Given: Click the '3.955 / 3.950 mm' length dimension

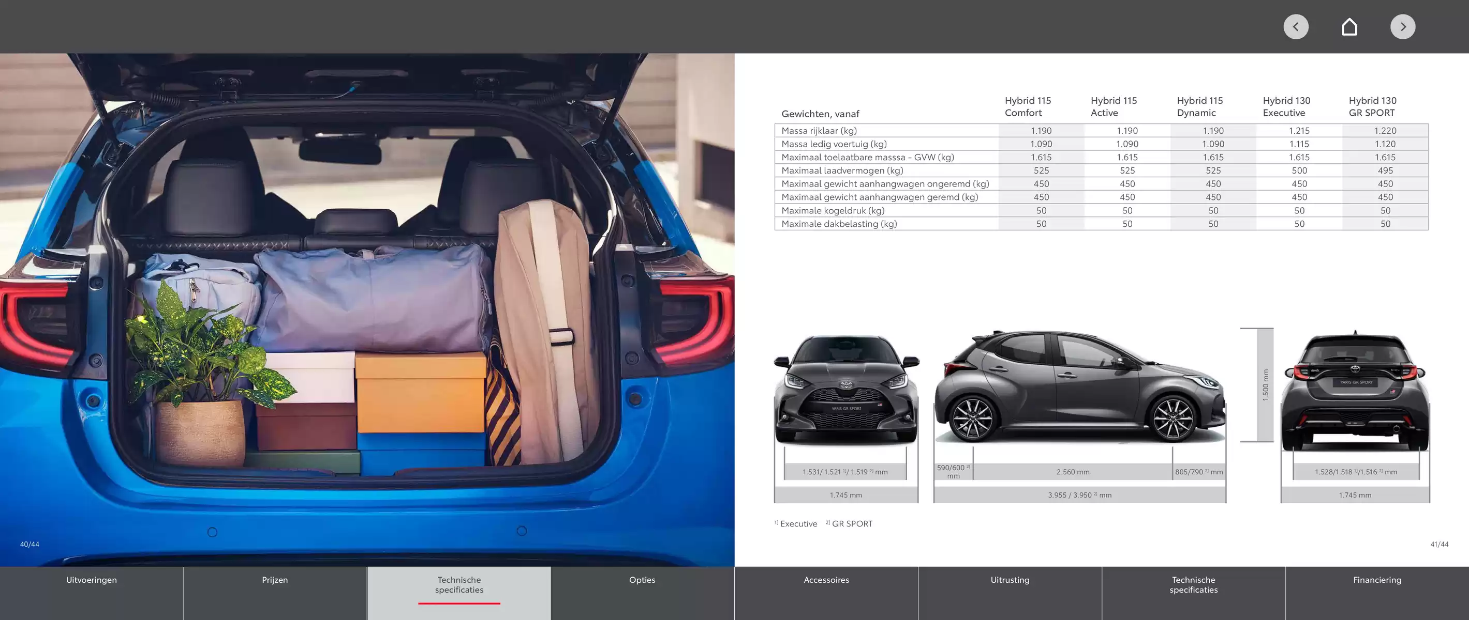Looking at the screenshot, I should click(x=1079, y=495).
